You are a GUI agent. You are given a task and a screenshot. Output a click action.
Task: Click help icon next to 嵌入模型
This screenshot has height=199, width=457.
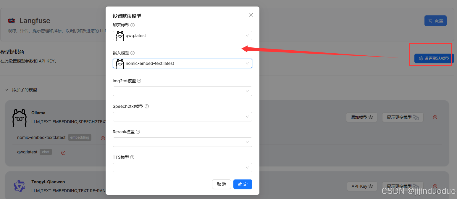pyautogui.click(x=133, y=53)
